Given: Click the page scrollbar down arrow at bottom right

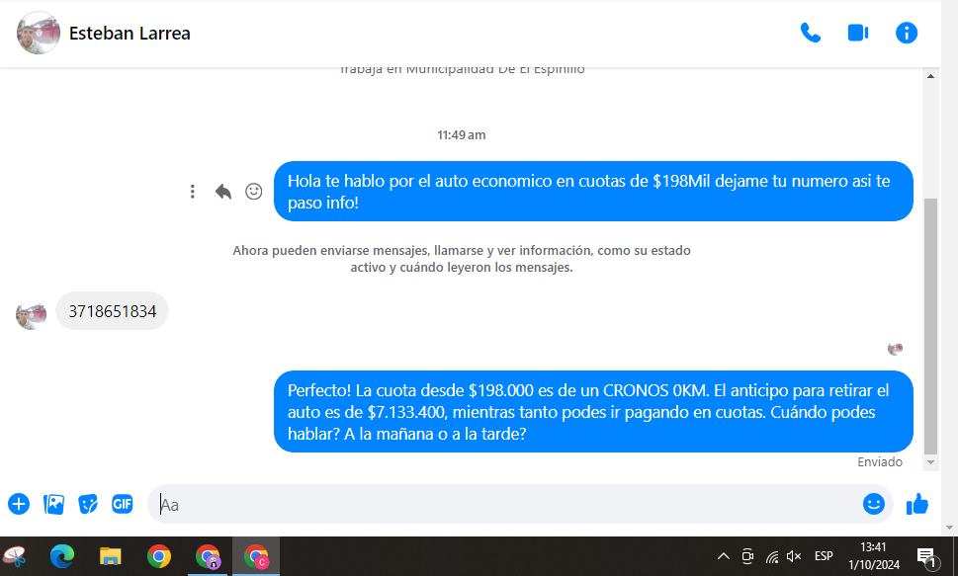Looking at the screenshot, I should pos(949,528).
